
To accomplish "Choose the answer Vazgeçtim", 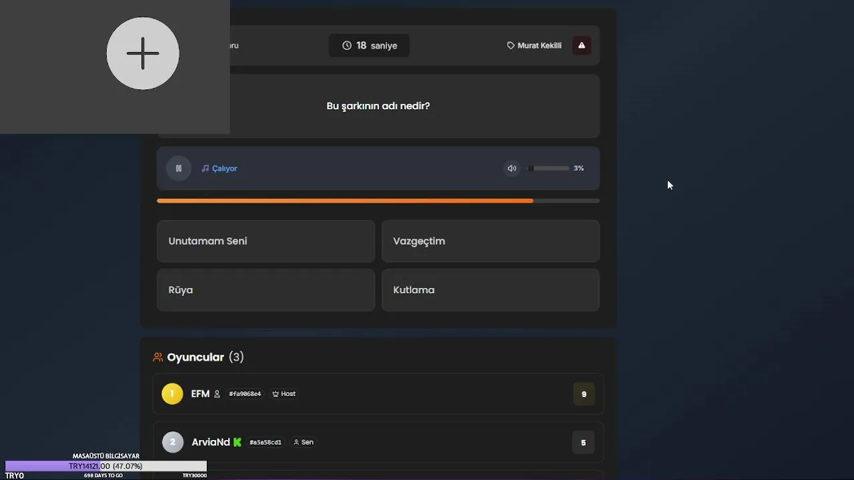I will pyautogui.click(x=490, y=241).
